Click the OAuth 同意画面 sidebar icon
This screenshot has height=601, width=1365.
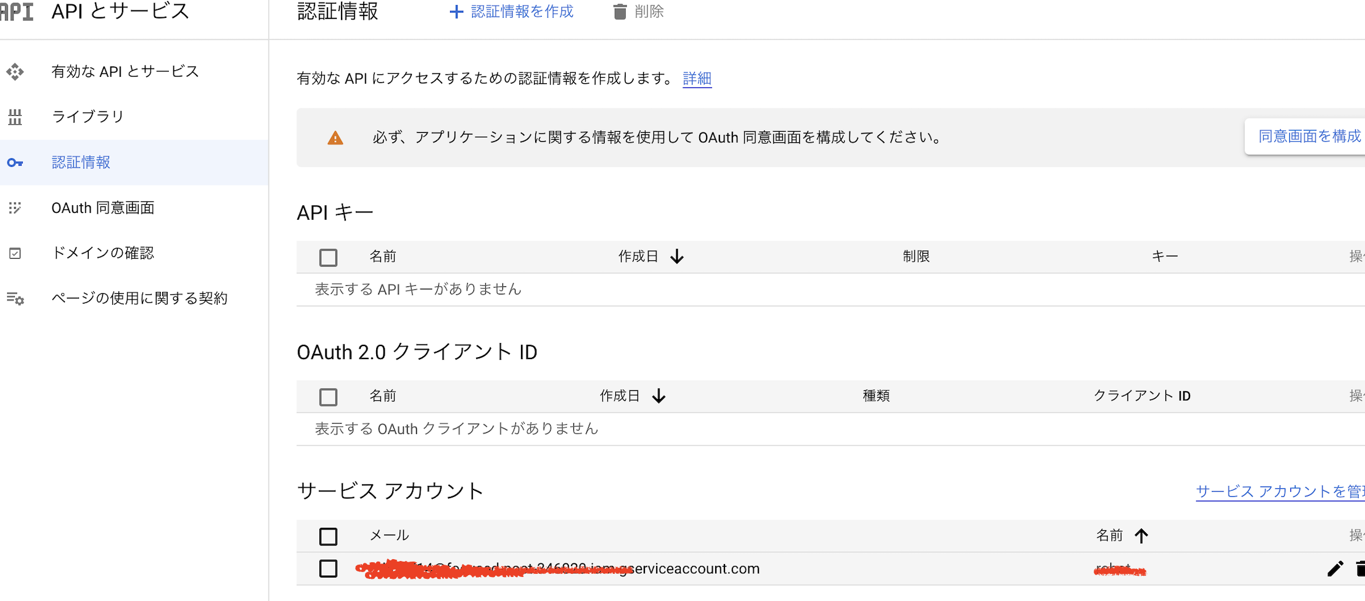tap(15, 208)
